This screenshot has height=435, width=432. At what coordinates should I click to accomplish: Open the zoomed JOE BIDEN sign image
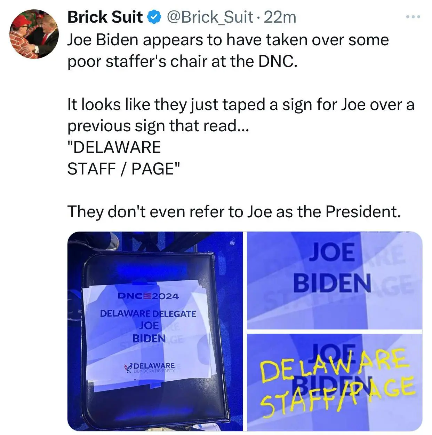tap(335, 280)
